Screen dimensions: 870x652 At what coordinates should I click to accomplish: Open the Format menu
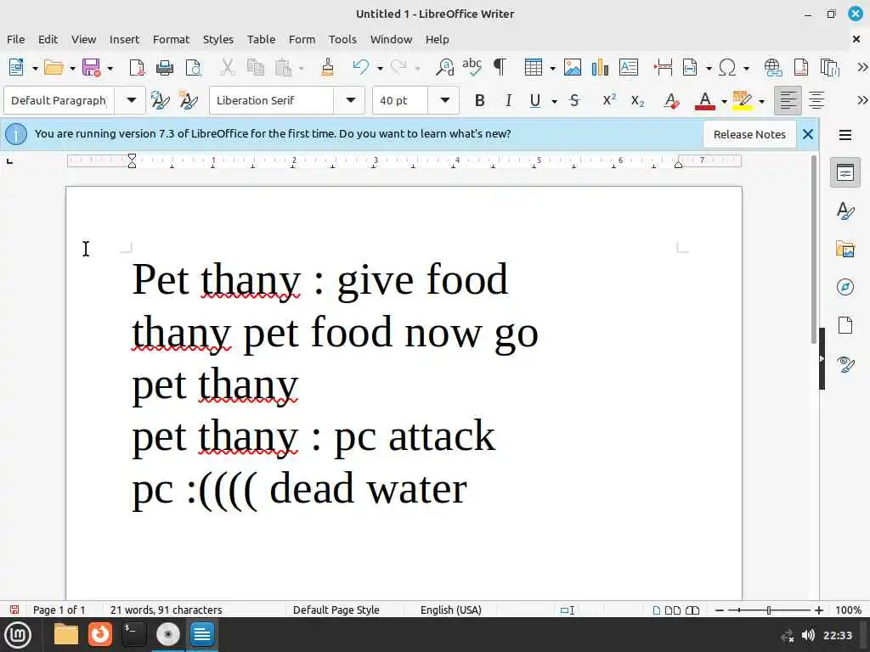tap(171, 39)
